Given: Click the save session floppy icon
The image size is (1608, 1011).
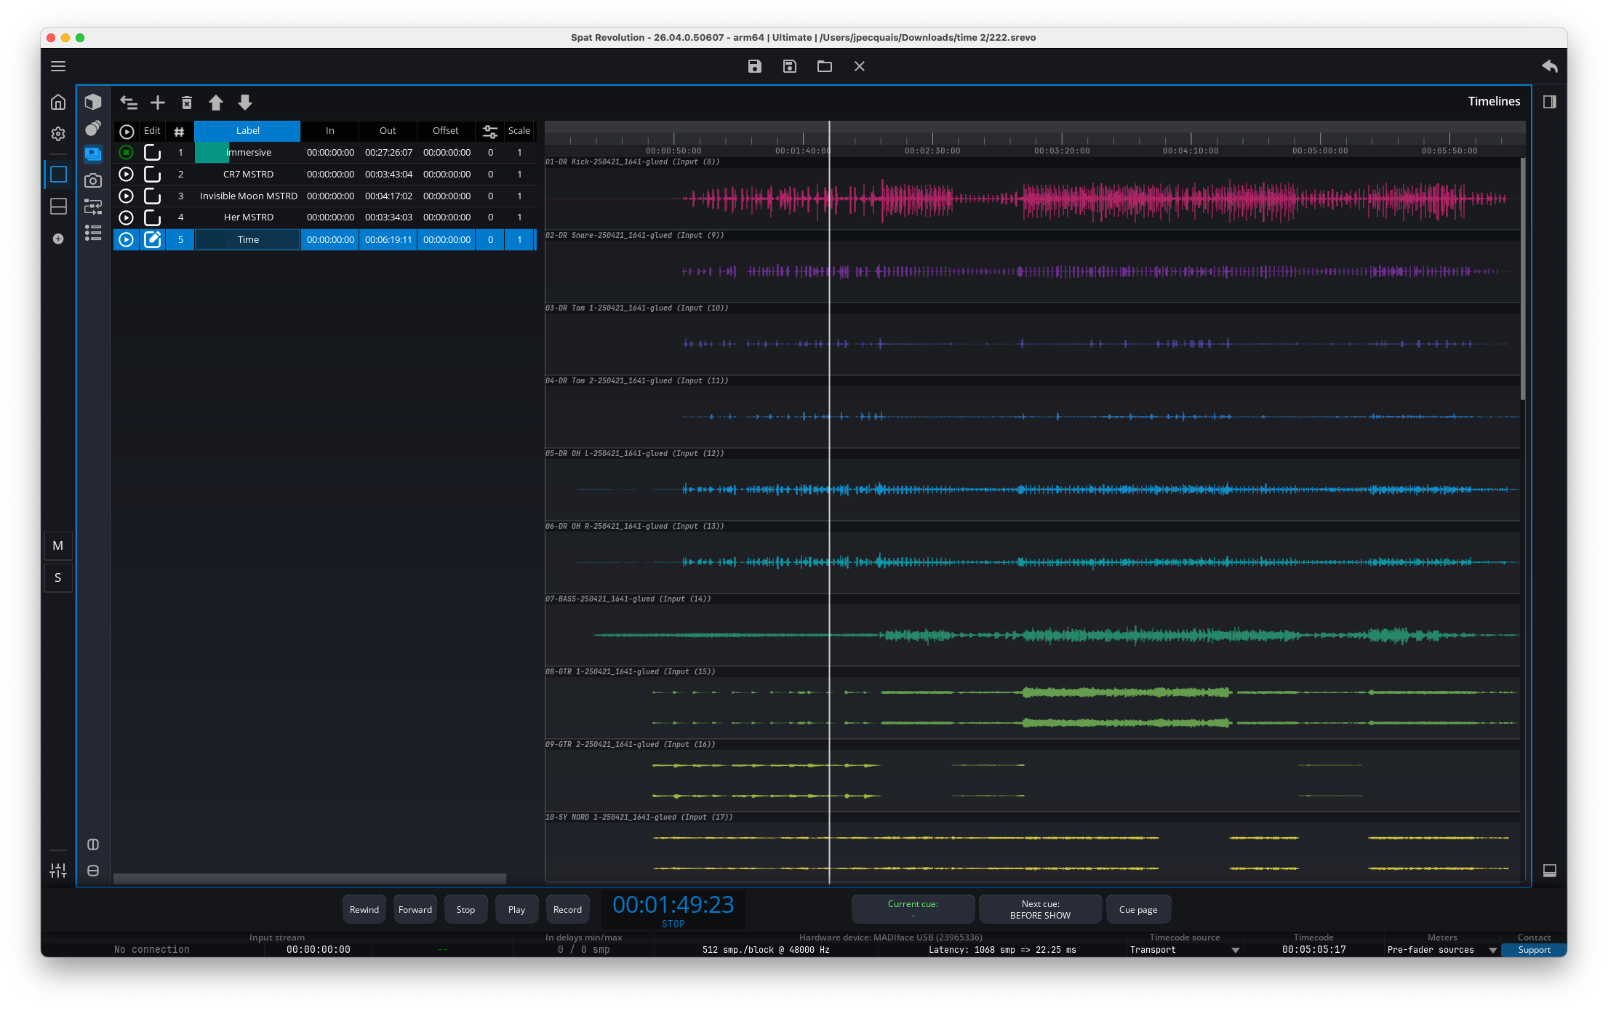Looking at the screenshot, I should click(x=755, y=66).
